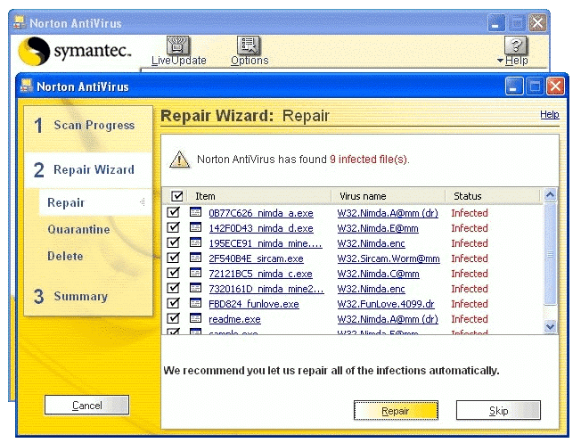
Task: Toggle the select-all checkbox in the header
Action: pyautogui.click(x=176, y=196)
